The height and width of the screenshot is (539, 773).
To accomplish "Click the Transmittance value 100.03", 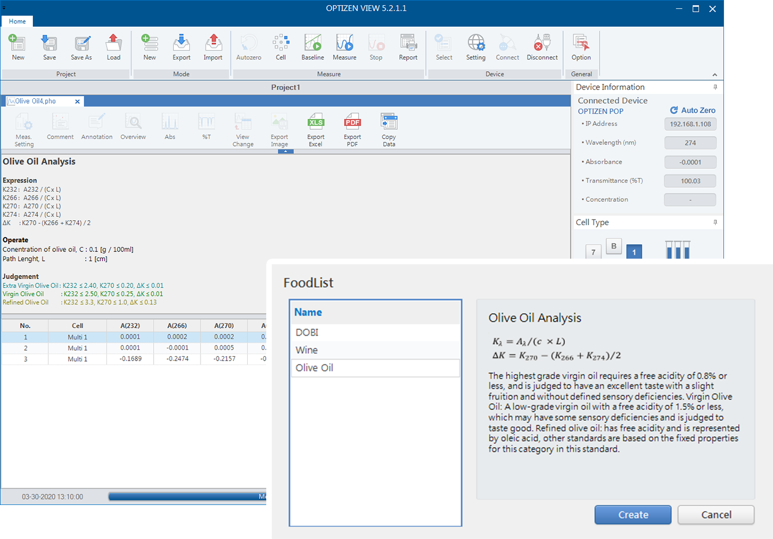I will (690, 181).
